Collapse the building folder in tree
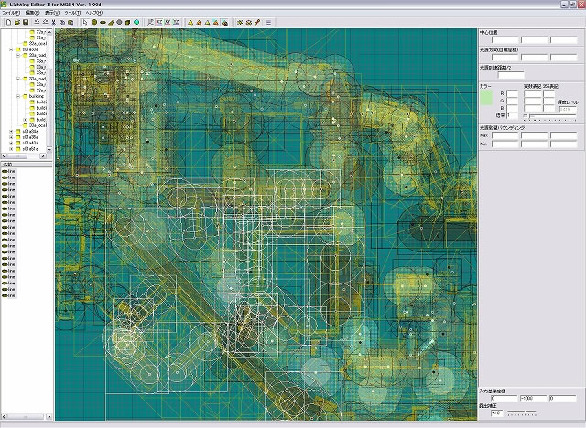Viewport: 586px width, 428px height. [17, 95]
